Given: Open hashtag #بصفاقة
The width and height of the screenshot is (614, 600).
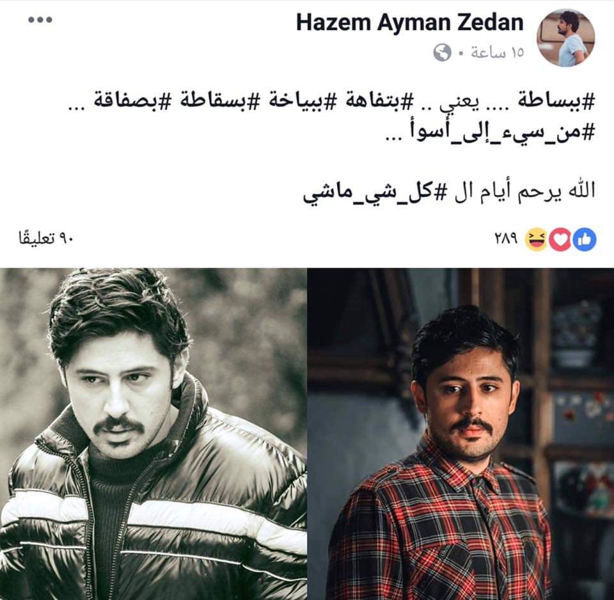Looking at the screenshot, I should pyautogui.click(x=131, y=102).
